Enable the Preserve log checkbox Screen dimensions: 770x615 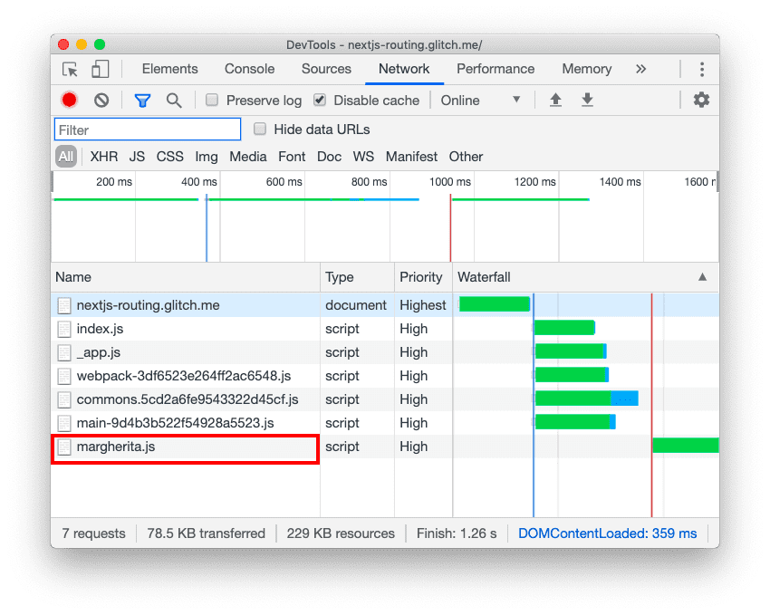click(x=212, y=100)
